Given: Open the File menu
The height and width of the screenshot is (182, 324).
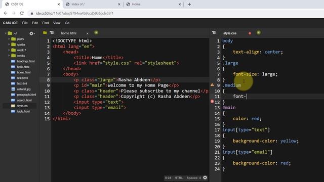Looking at the screenshot, I should pyautogui.click(x=25, y=23).
